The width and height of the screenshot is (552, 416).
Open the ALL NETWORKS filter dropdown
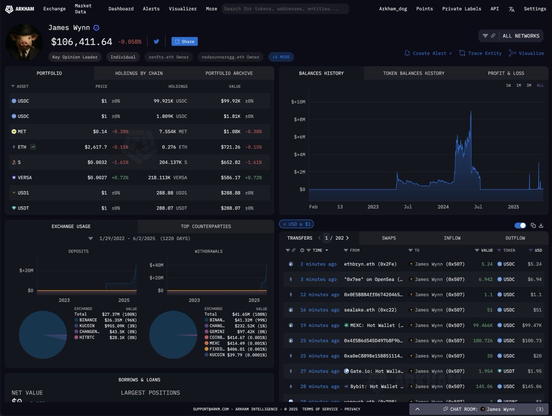511,36
